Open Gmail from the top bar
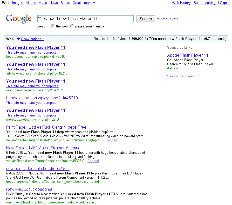 pos(77,3)
